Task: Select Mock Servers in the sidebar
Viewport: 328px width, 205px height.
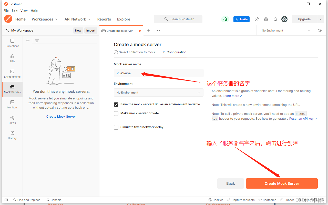Action: 12,89
